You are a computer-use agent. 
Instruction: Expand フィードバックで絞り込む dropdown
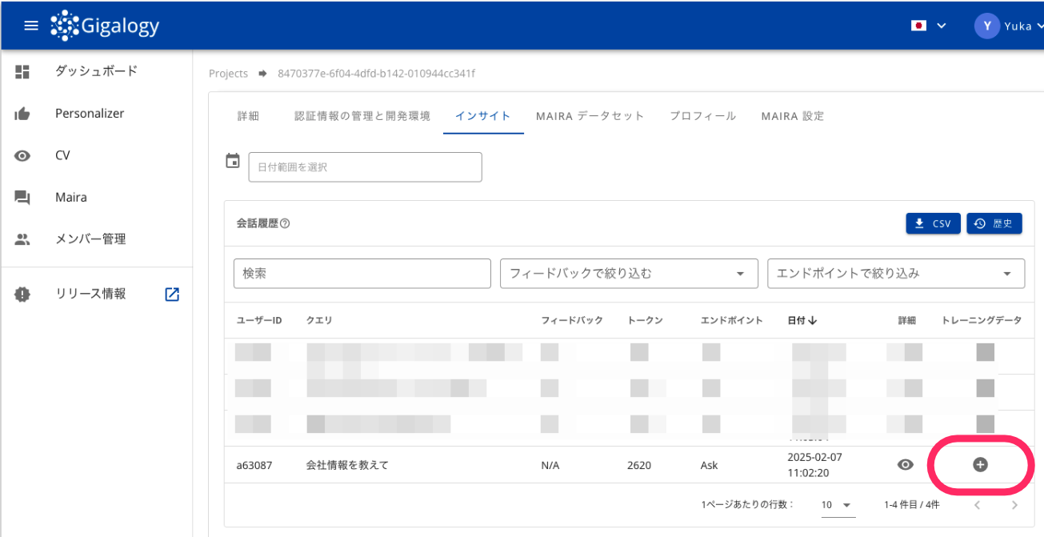pyautogui.click(x=629, y=274)
